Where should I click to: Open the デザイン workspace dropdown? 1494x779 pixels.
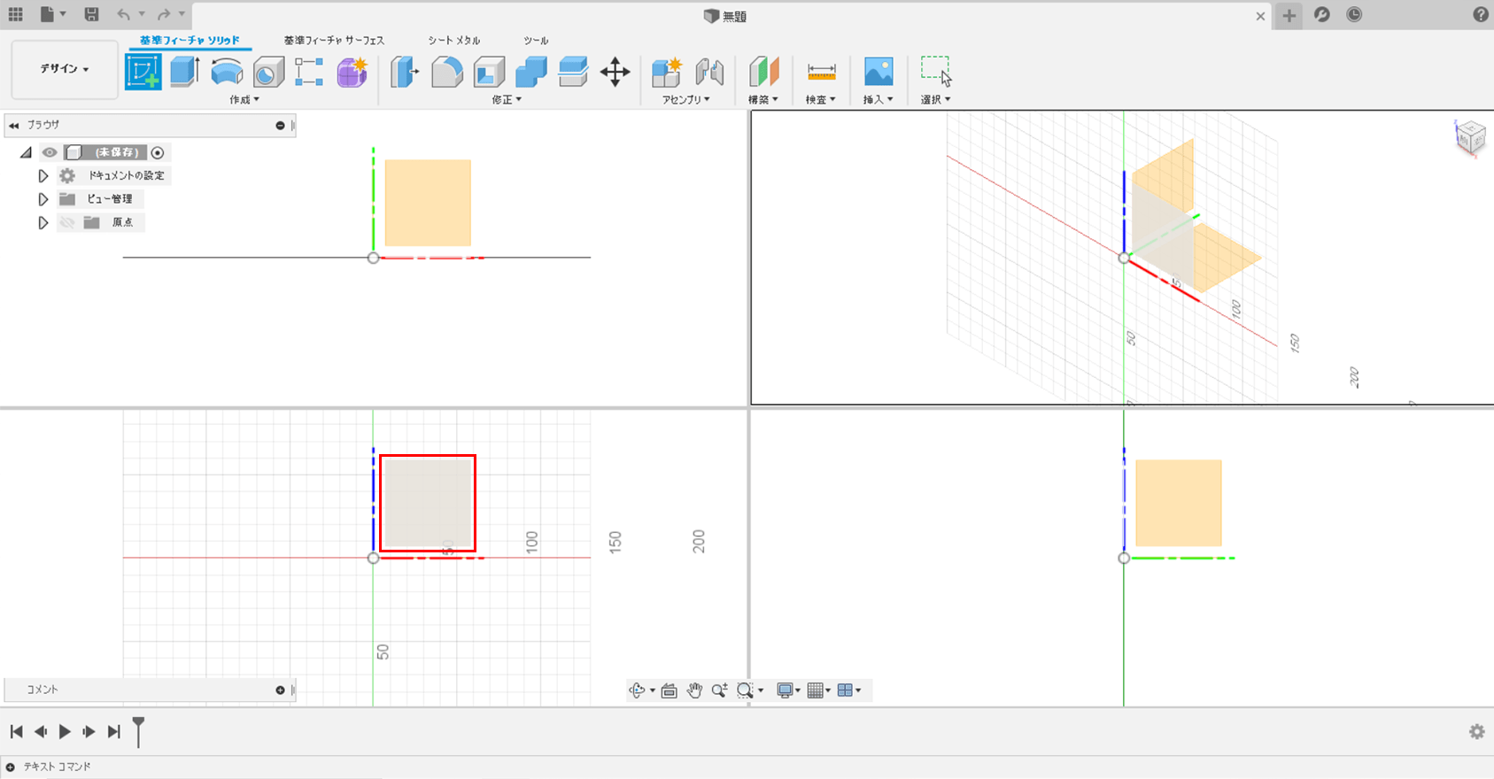point(65,69)
